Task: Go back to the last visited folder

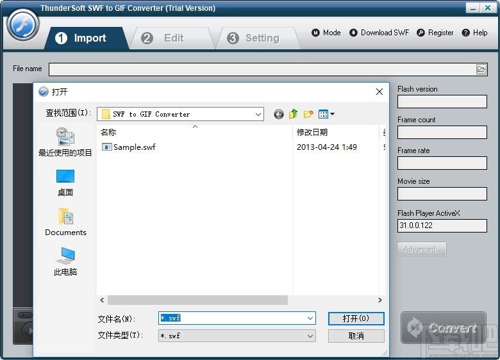Action: point(278,114)
